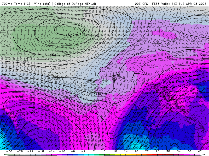Click the -22 color scale label

click(x=30, y=151)
